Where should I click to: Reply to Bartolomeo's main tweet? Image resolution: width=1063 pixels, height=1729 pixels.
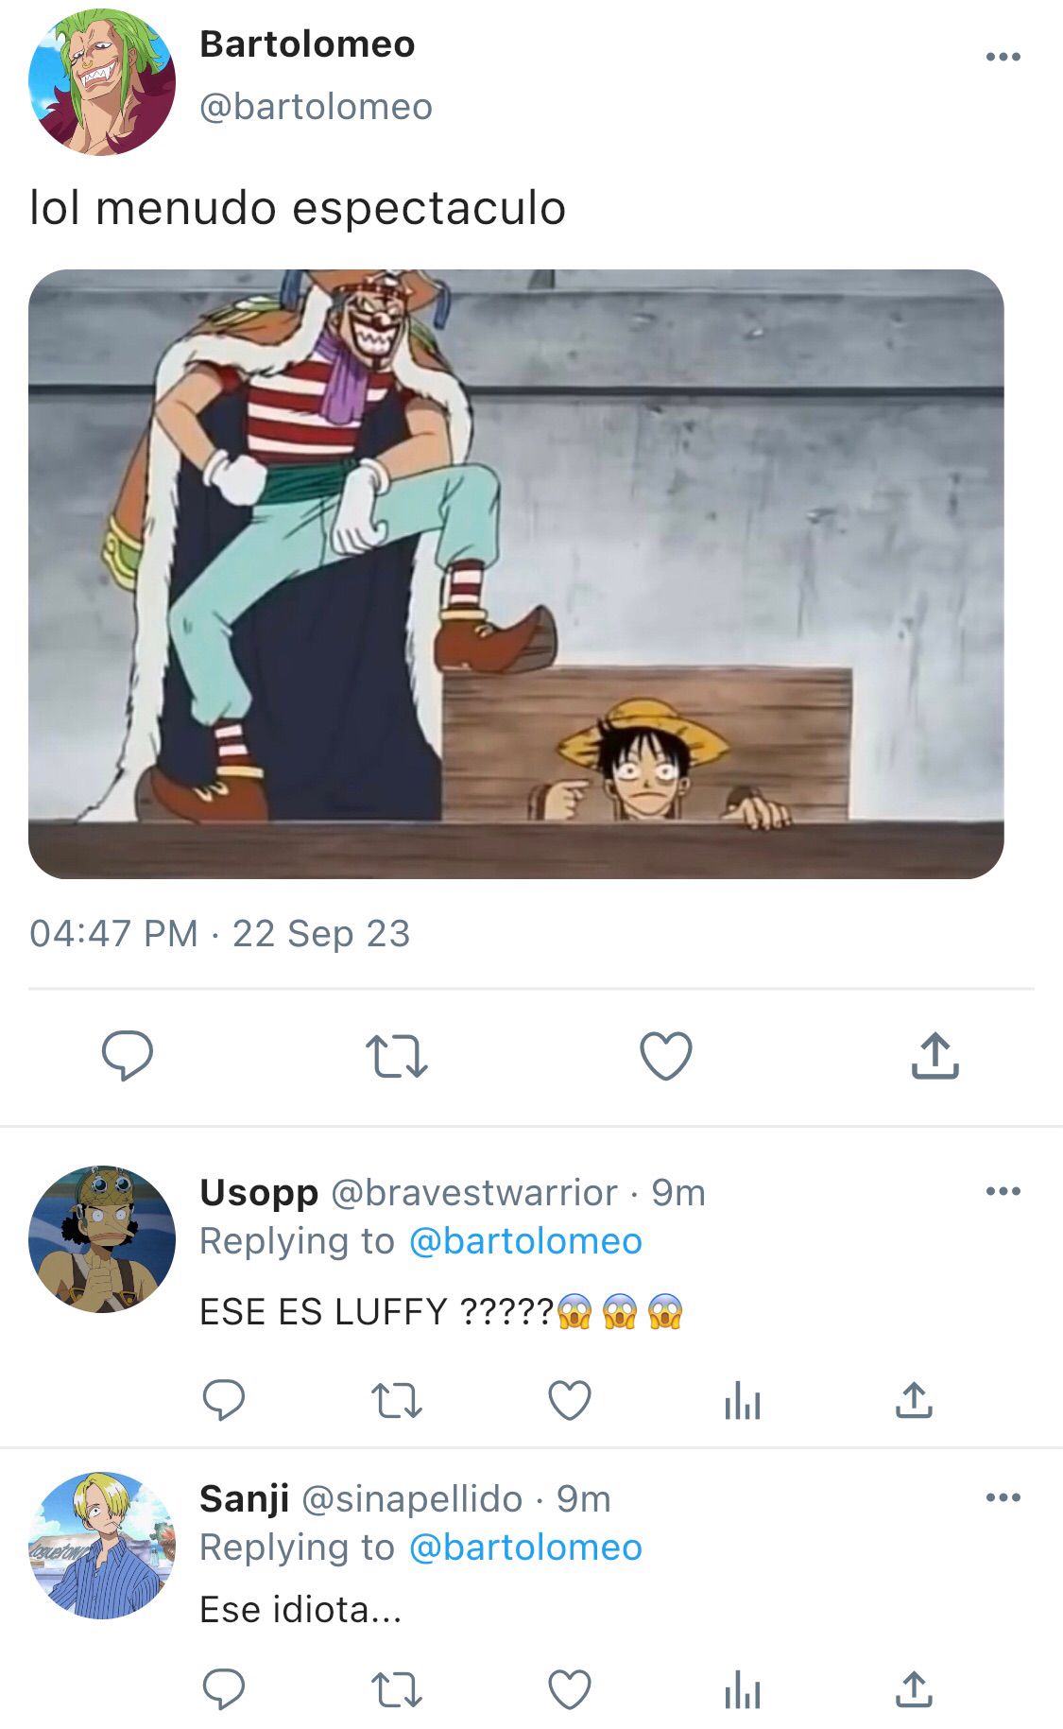coord(128,1055)
